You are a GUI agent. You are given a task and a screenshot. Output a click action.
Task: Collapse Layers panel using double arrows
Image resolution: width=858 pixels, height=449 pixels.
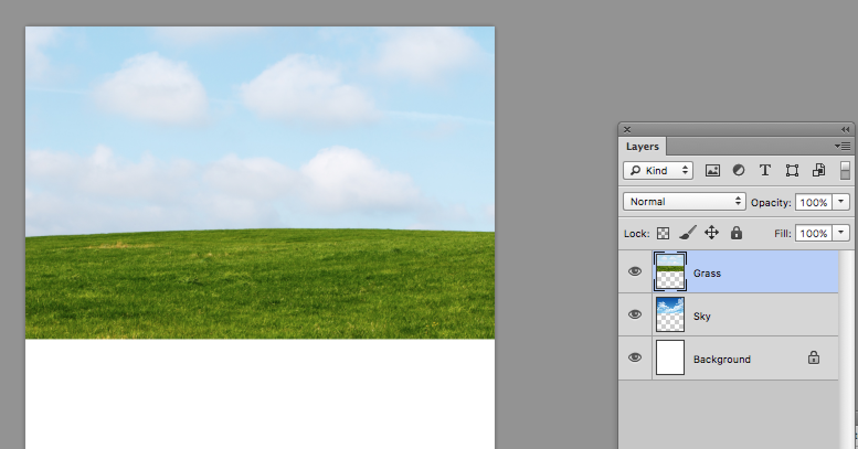click(845, 130)
